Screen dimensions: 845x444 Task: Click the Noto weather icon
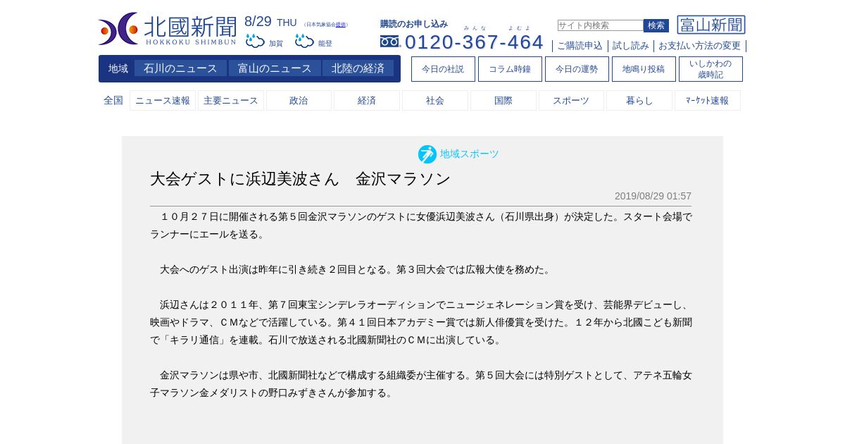tap(304, 41)
